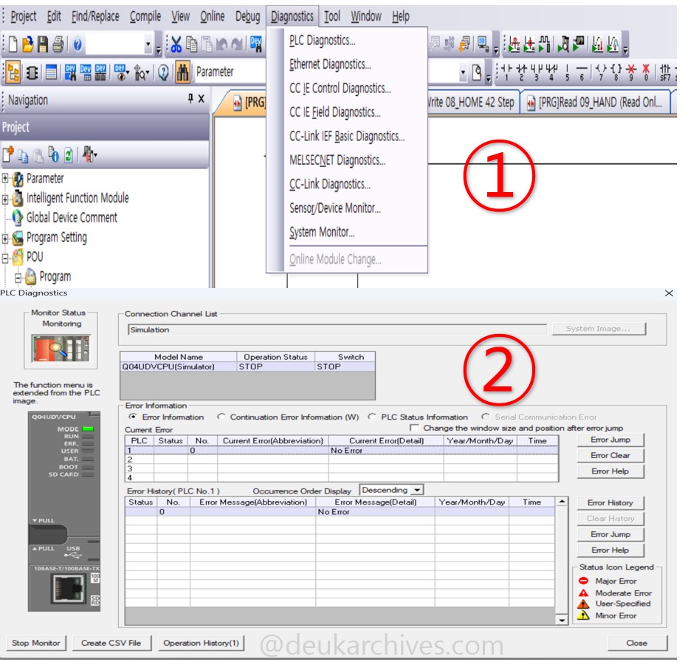Select the Global Device Comment tree item
Image resolution: width=685 pixels, height=662 pixels.
72,217
